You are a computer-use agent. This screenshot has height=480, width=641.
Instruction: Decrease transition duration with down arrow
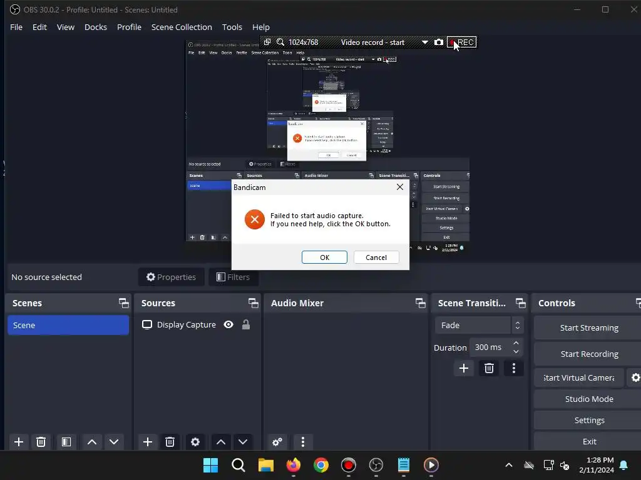click(516, 351)
